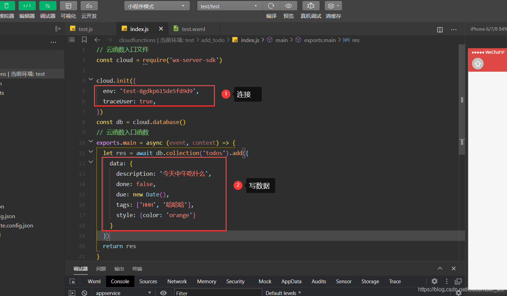The width and height of the screenshot is (507, 296).
Task: Click the add_todo breadcrumb
Action: click(x=213, y=40)
